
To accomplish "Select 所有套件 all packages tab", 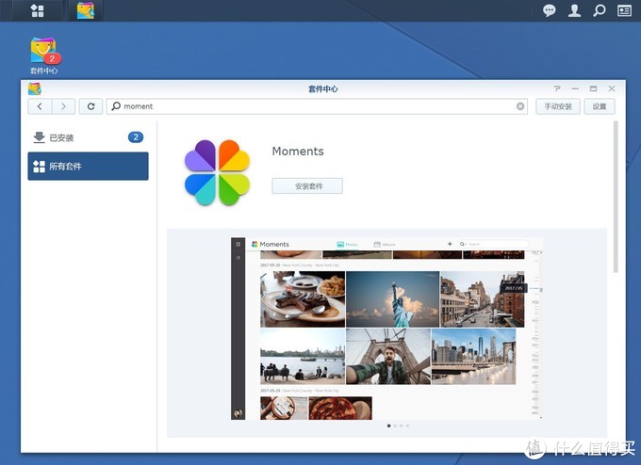I will 88,167.
